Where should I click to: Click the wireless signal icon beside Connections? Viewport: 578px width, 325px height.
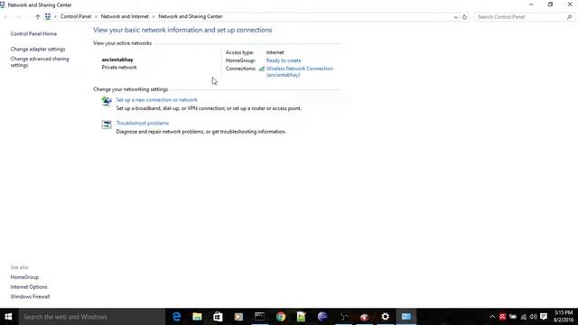pyautogui.click(x=261, y=69)
